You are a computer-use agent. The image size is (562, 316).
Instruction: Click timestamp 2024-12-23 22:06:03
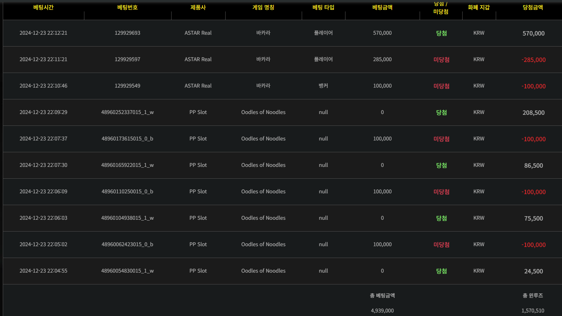(x=43, y=218)
